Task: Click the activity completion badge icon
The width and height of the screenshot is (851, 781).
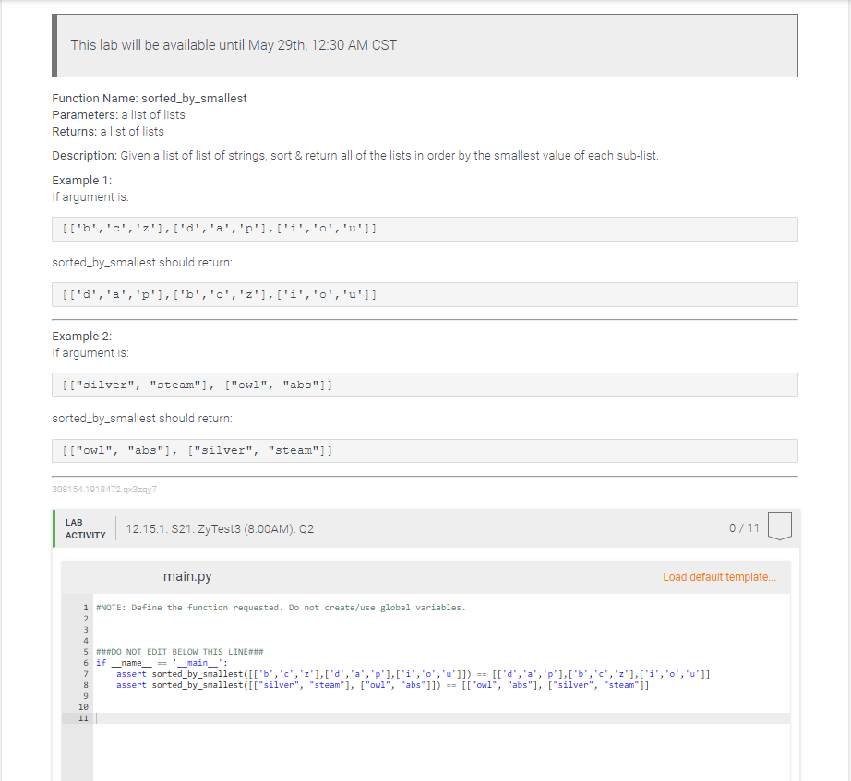Action: 779,526
